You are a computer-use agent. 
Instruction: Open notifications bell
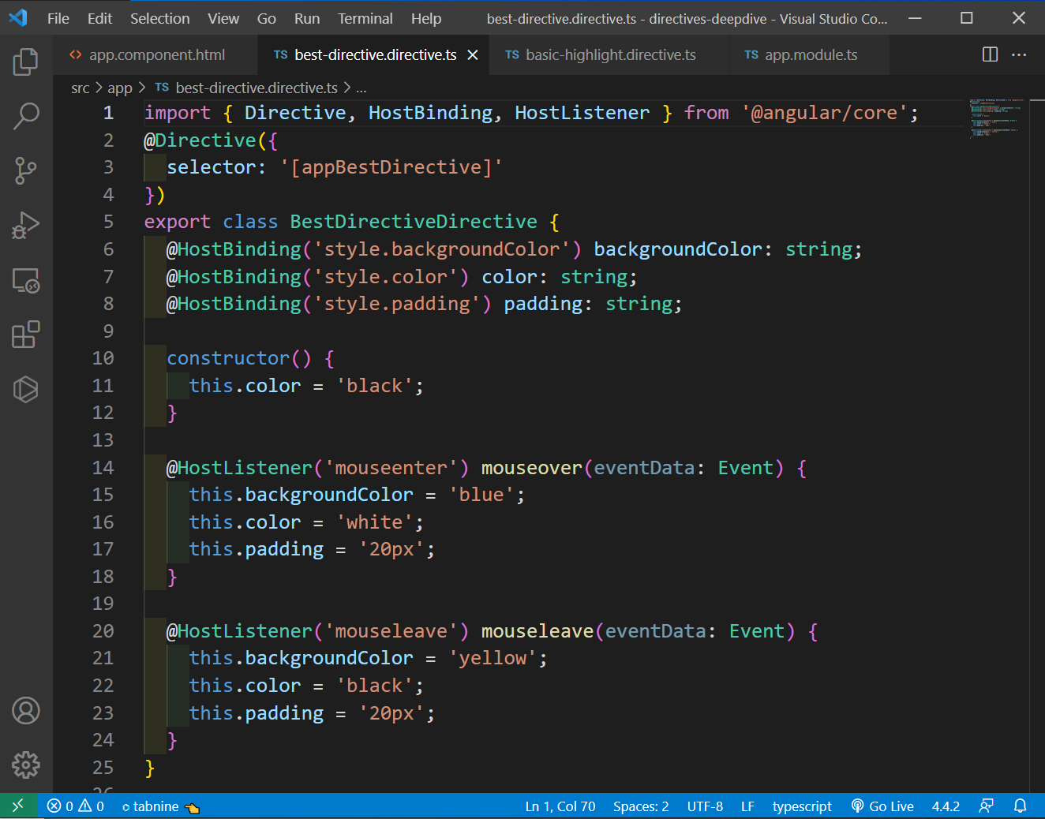(1021, 806)
